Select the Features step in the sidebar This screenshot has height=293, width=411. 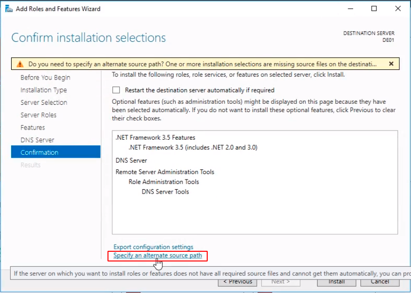pyautogui.click(x=33, y=128)
